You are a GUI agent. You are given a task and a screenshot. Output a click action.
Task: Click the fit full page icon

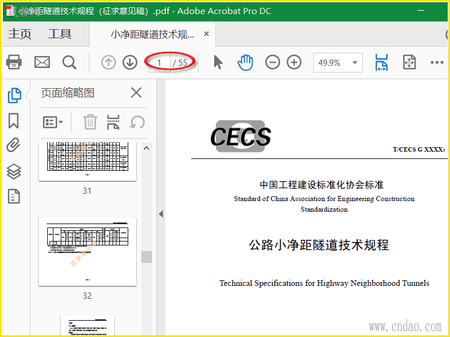pos(409,62)
